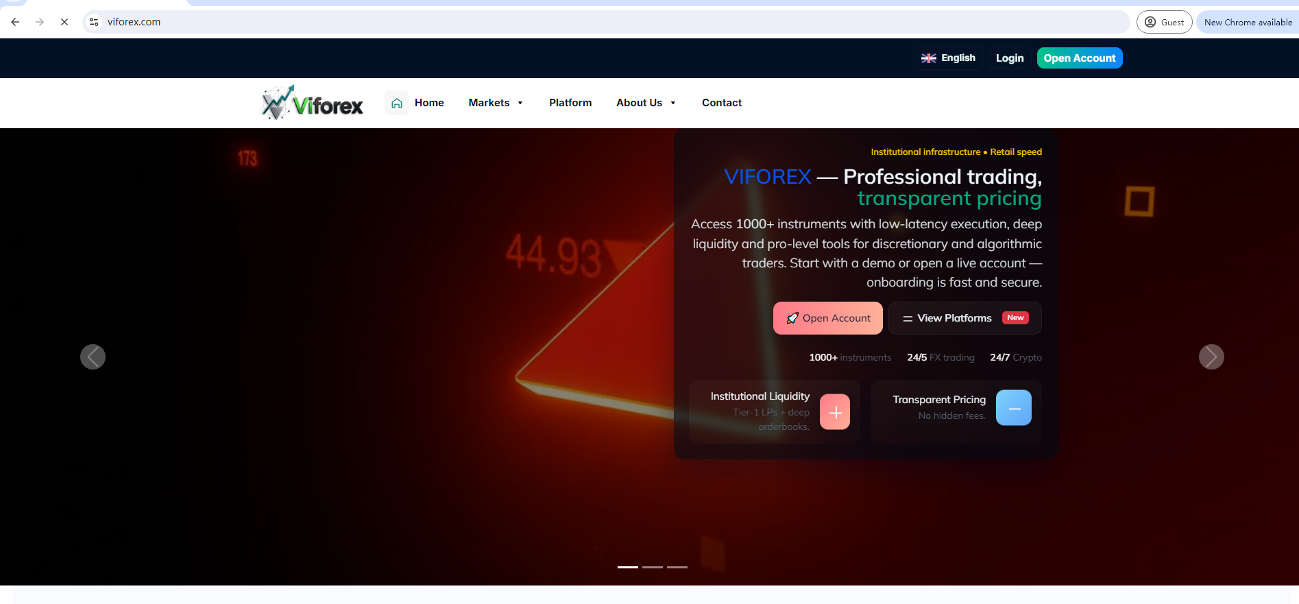The image size is (1299, 604).
Task: Click the '24/5 FX trading' stat text
Action: click(940, 358)
